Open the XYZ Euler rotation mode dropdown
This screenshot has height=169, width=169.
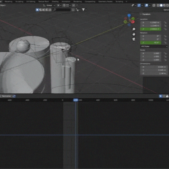coord(154,46)
